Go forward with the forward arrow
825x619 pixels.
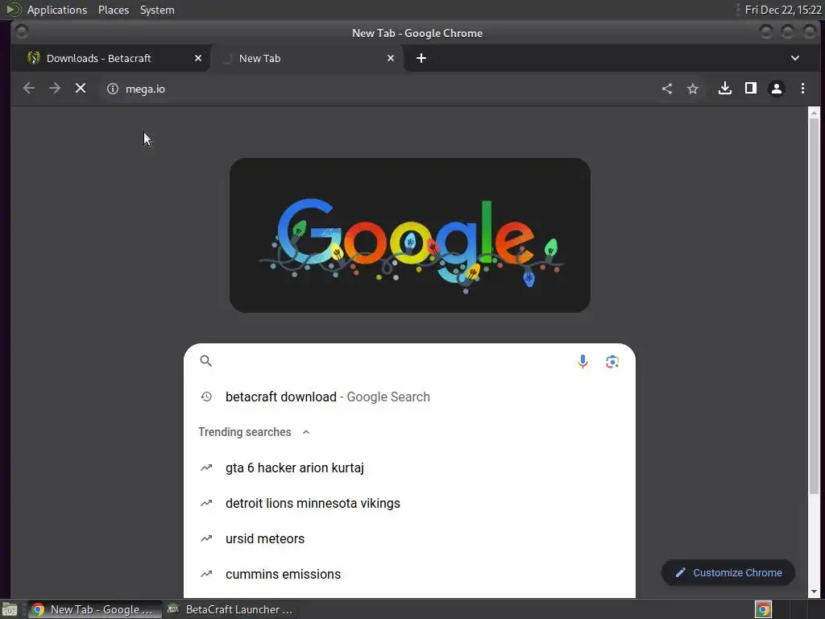pos(55,89)
